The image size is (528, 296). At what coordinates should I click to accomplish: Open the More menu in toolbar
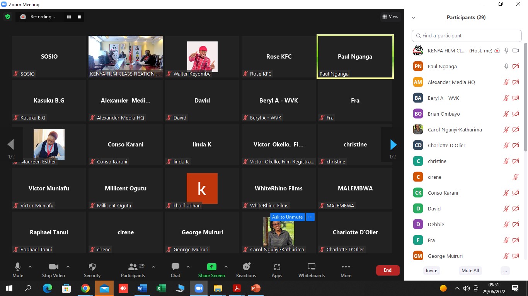pos(346,270)
